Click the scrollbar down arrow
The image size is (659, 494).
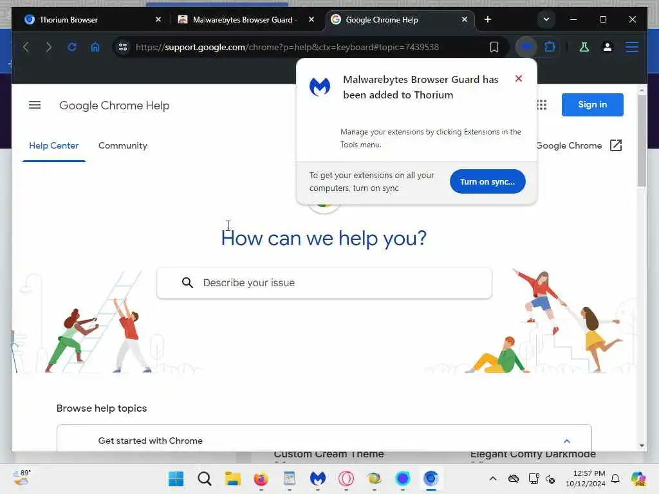642,445
